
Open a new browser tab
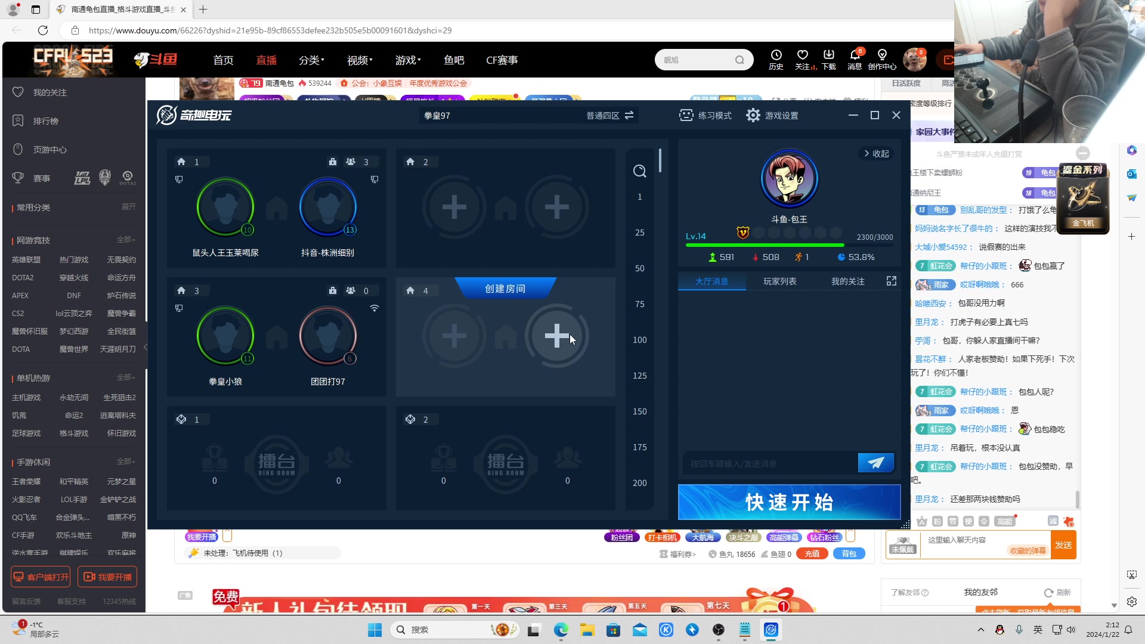point(203,10)
